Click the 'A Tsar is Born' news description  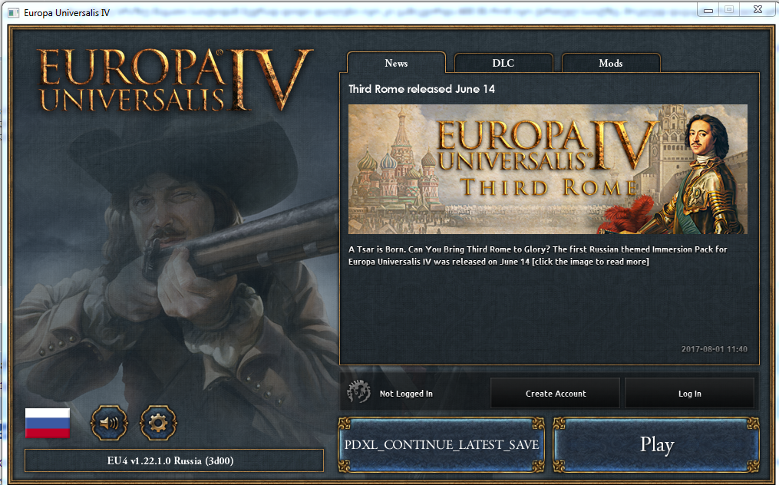click(537, 256)
